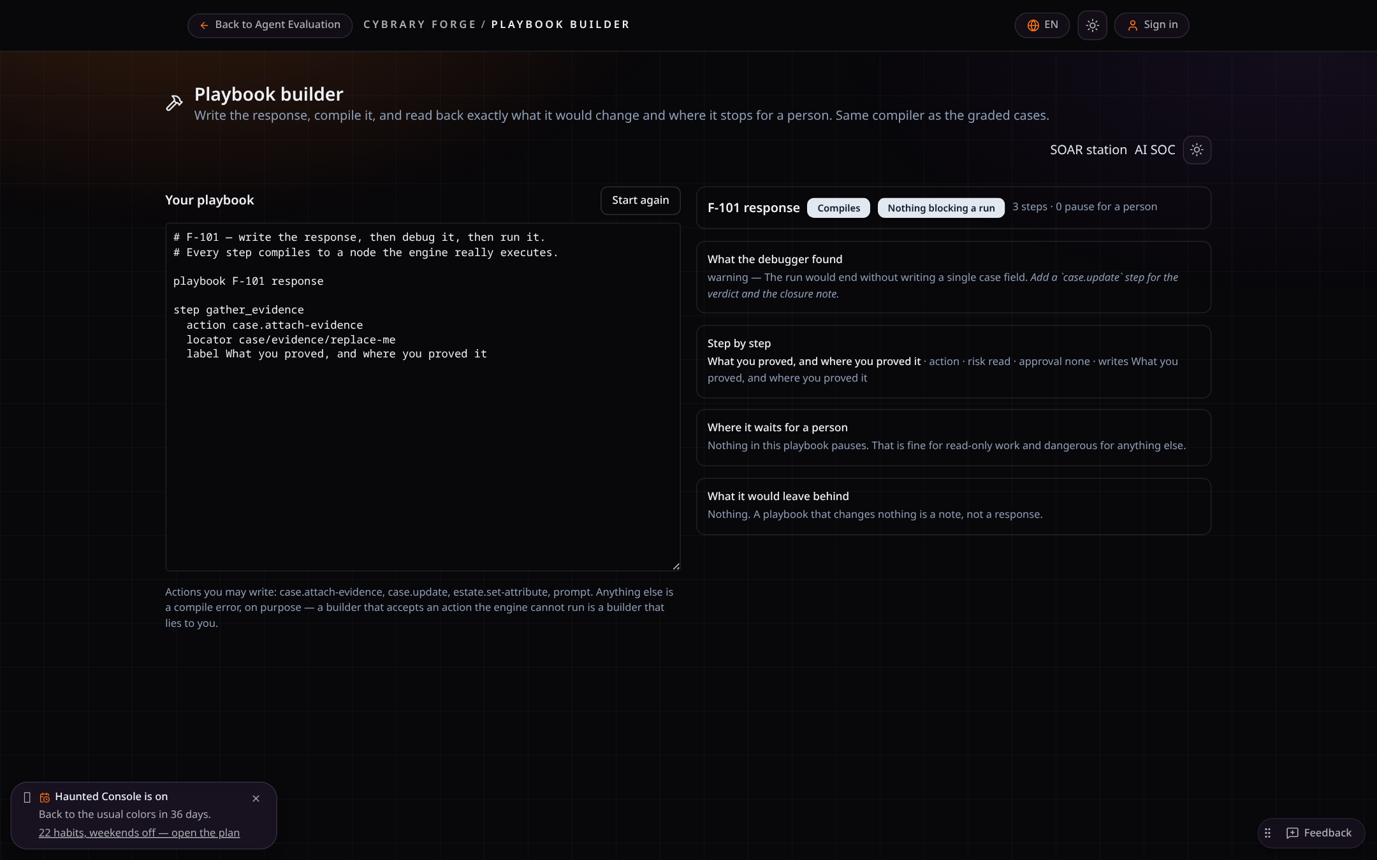This screenshot has height=860, width=1377.
Task: Click the calendar icon in Haunted Console toast
Action: (x=45, y=798)
